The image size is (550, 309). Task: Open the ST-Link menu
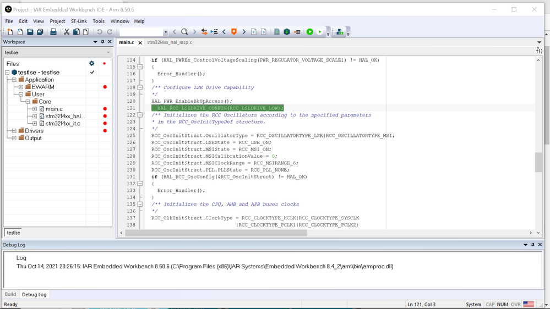pyautogui.click(x=79, y=21)
